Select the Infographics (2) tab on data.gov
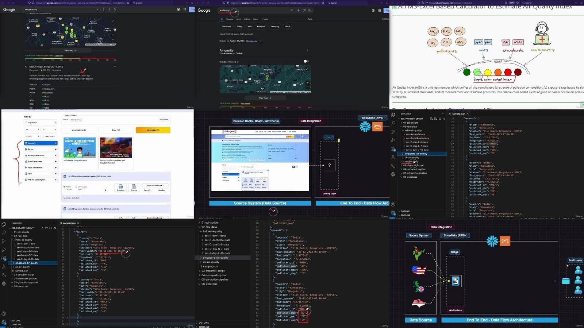The height and width of the screenshot is (328, 584). click(153, 130)
